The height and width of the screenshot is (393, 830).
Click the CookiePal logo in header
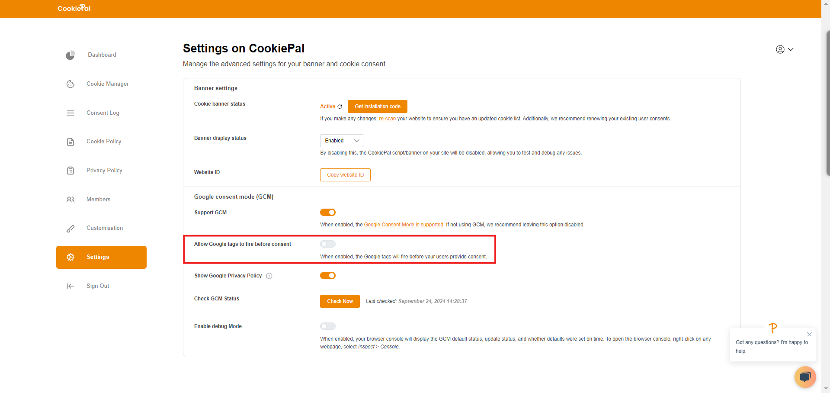(74, 8)
